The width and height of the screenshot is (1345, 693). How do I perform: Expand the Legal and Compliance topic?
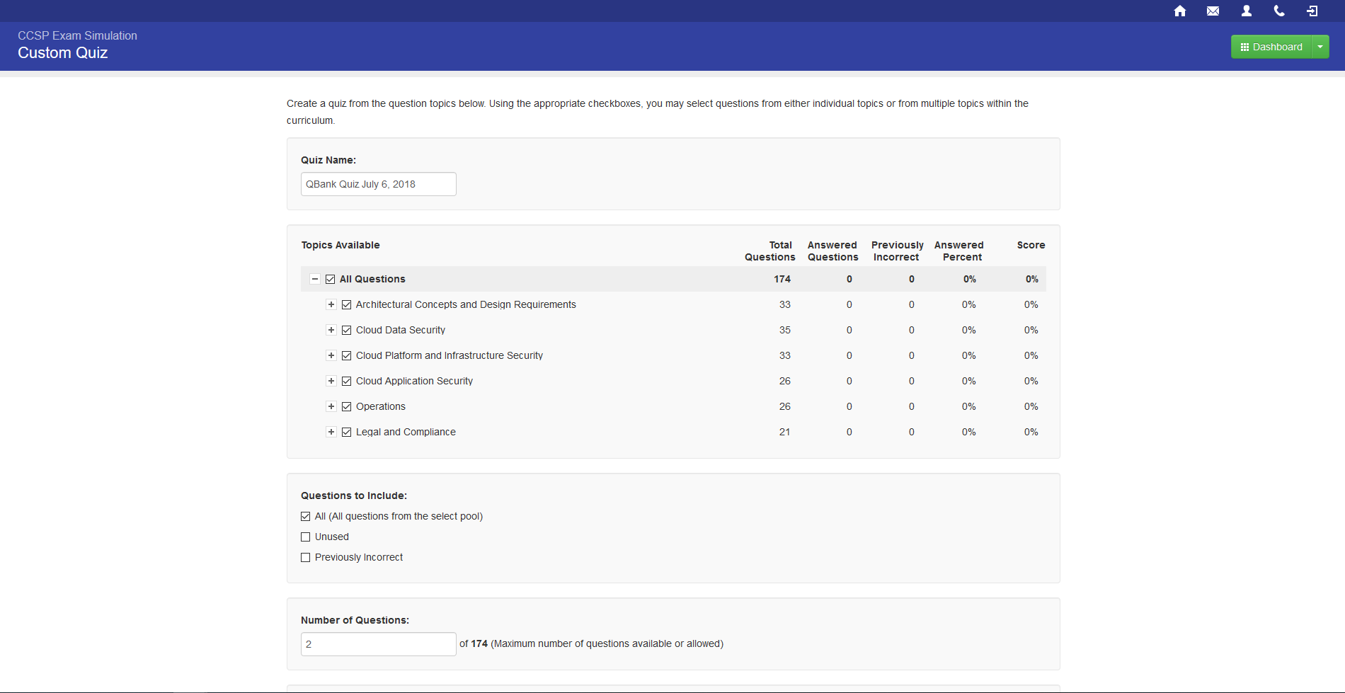pyautogui.click(x=331, y=432)
